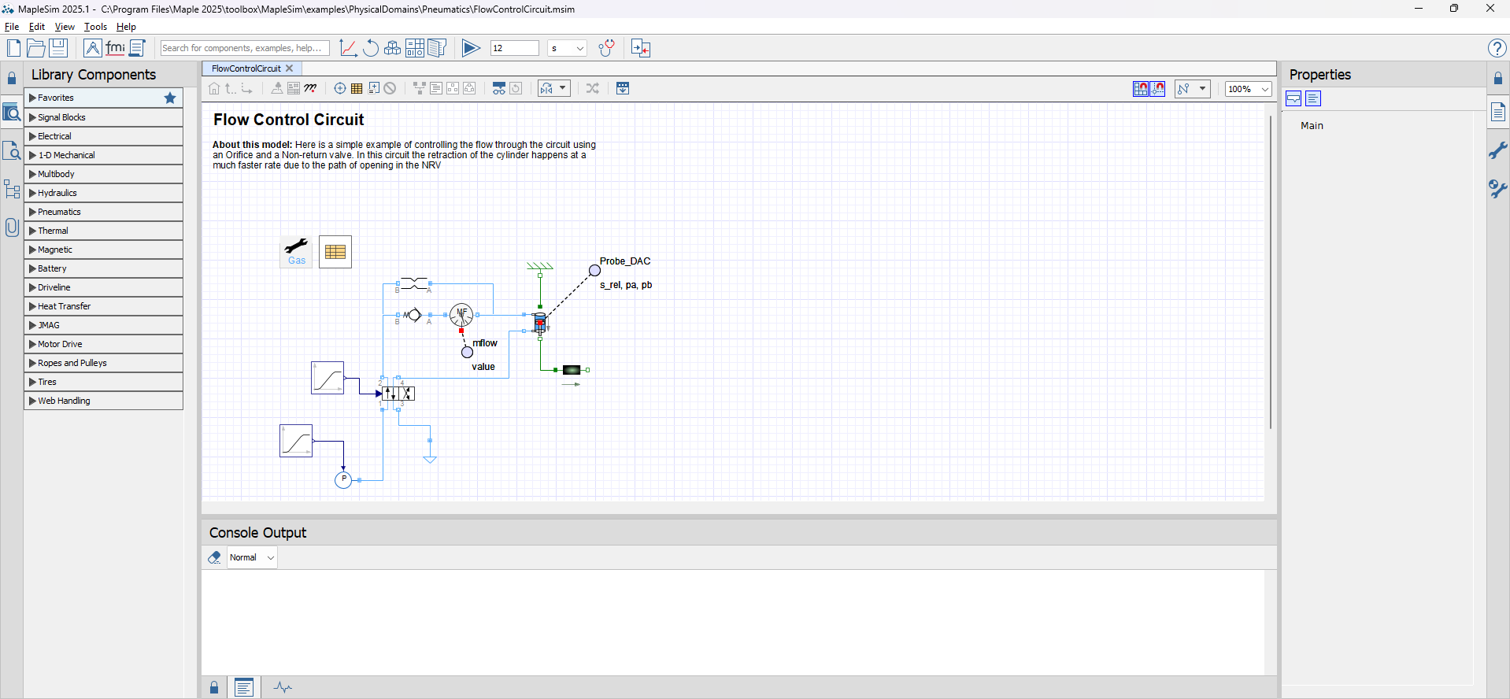This screenshot has width=1510, height=699.
Task: Click the component search input field
Action: [x=244, y=48]
